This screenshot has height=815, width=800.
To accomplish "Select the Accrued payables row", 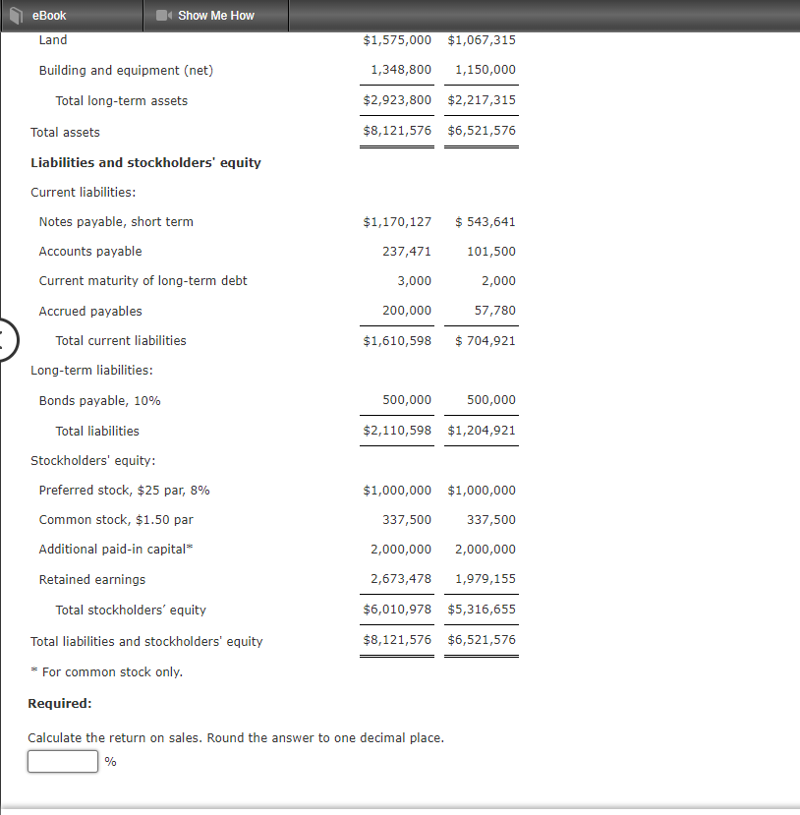I will point(89,311).
